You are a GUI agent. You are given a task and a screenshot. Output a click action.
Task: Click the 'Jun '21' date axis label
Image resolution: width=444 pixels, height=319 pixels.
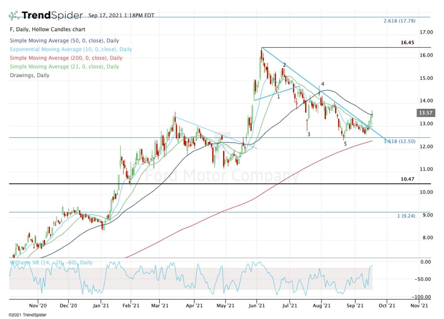[x=257, y=306]
